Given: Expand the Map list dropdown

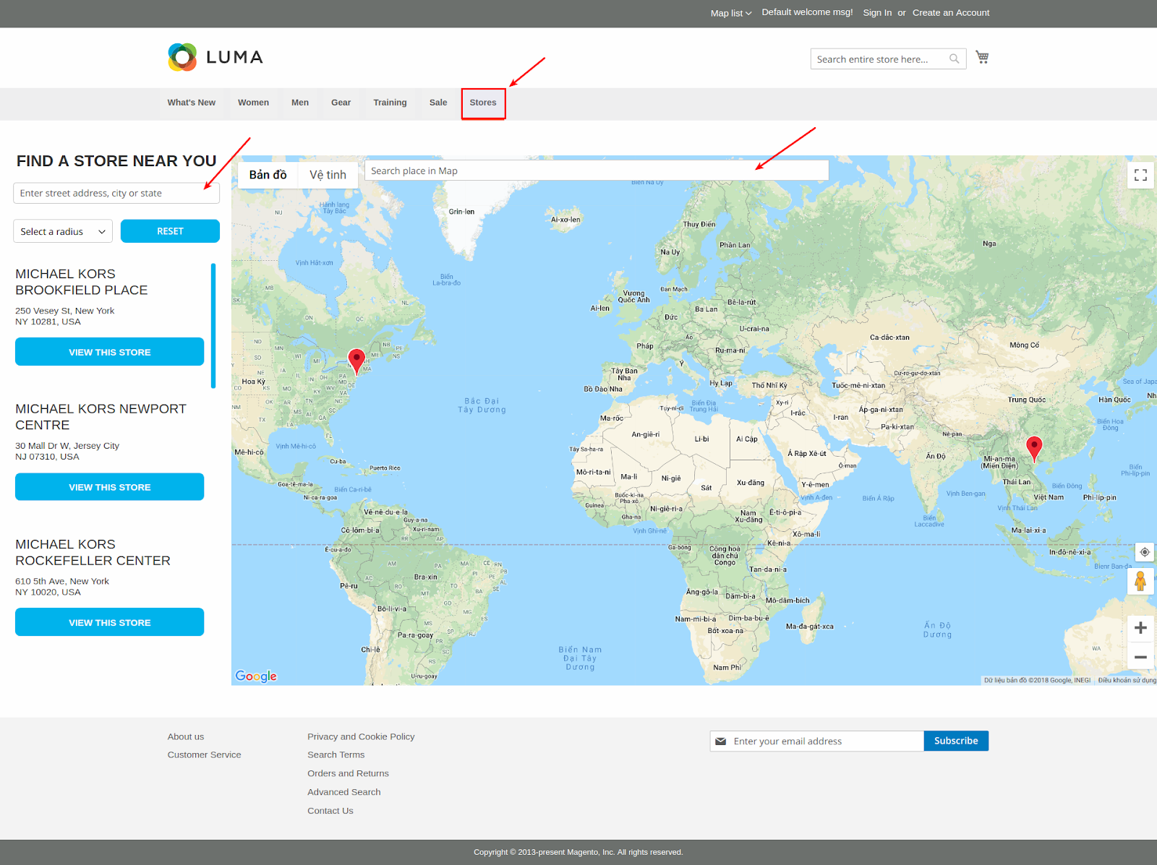Looking at the screenshot, I should coord(731,13).
